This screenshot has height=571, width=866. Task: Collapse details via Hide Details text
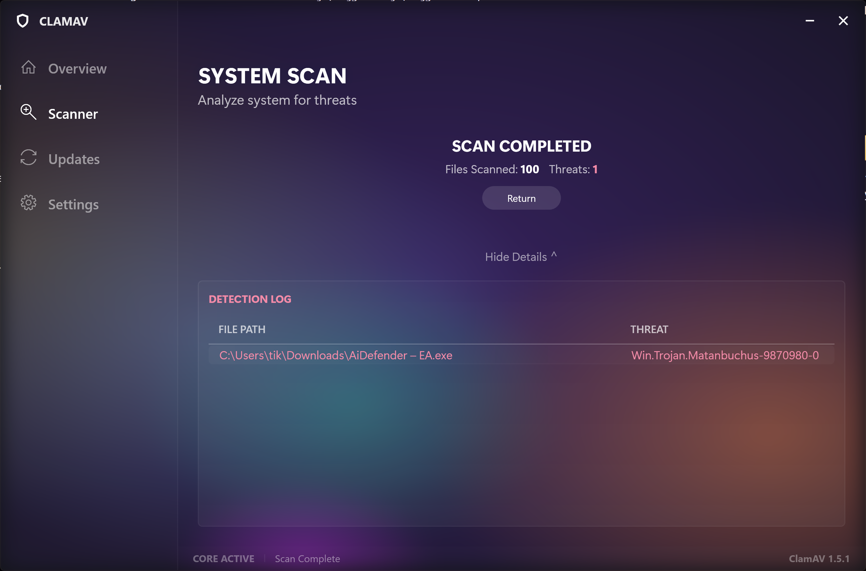tap(515, 257)
